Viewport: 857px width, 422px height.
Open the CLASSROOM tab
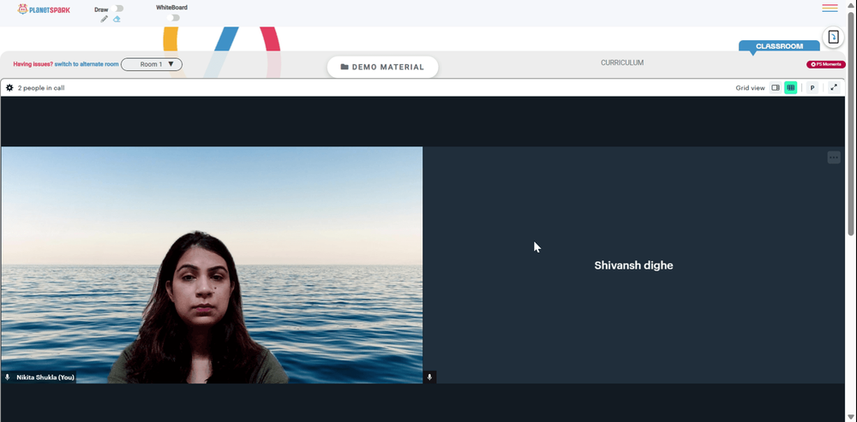(779, 46)
